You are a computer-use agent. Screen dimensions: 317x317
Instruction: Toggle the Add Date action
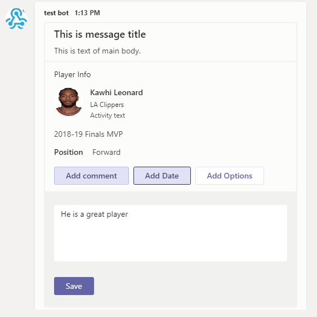(162, 176)
